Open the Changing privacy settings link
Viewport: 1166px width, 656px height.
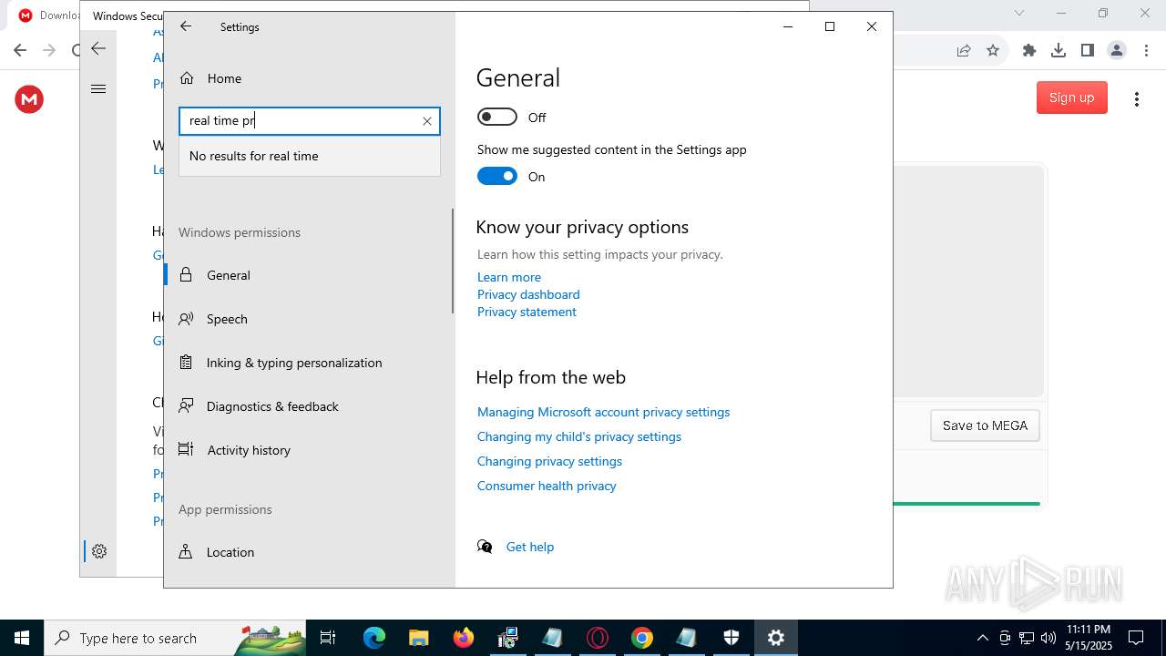(549, 461)
